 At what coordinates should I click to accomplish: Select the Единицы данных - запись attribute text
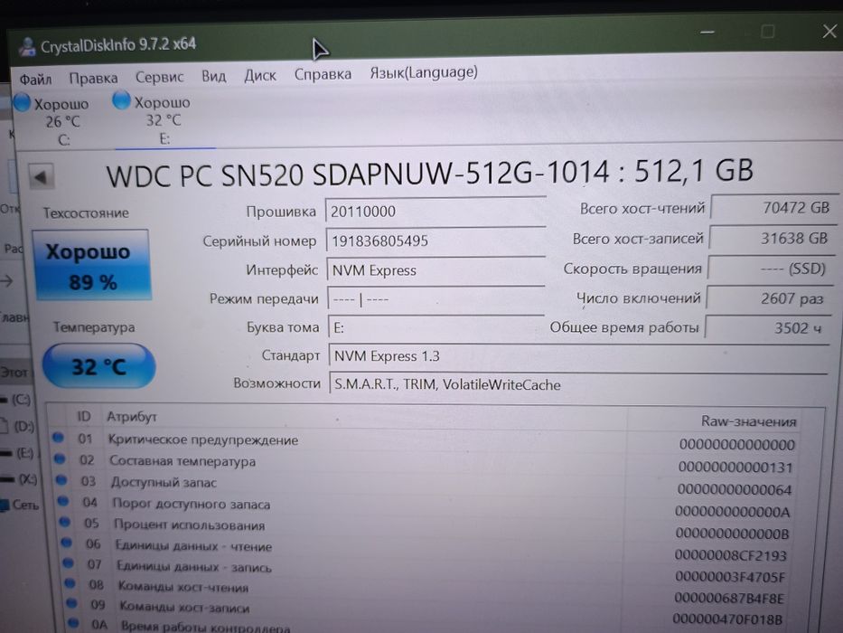coord(194,567)
